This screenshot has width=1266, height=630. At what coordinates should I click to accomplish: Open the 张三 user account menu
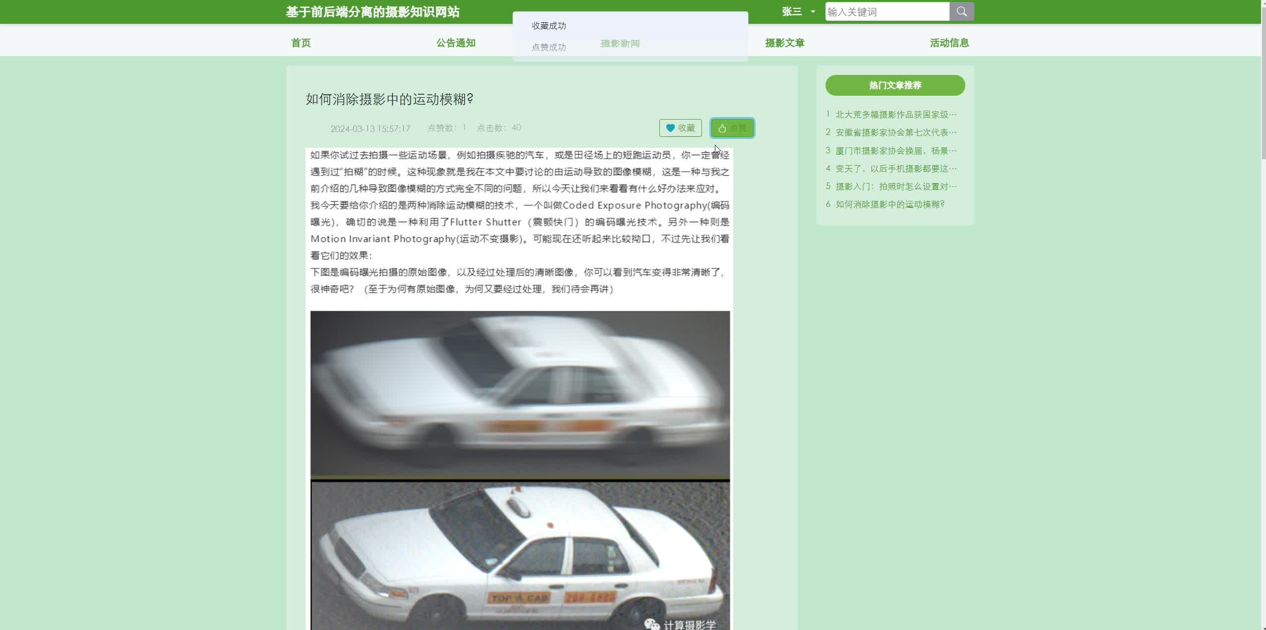(792, 11)
